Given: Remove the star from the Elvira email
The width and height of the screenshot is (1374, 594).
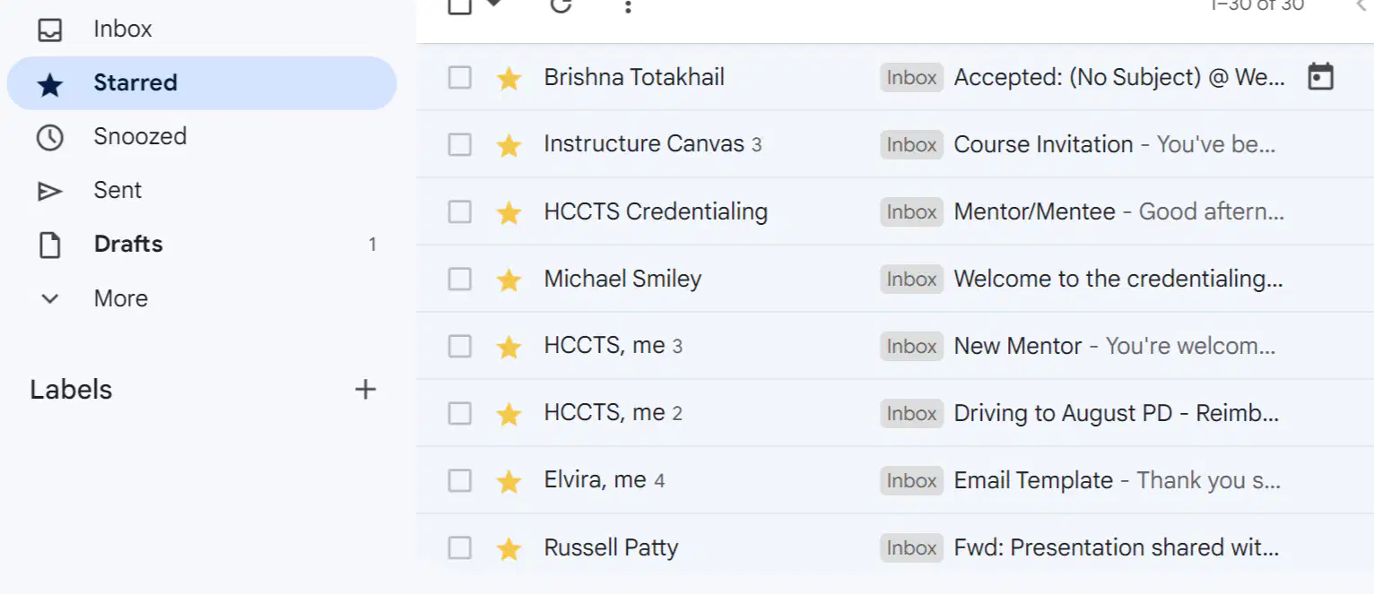Looking at the screenshot, I should pyautogui.click(x=509, y=481).
